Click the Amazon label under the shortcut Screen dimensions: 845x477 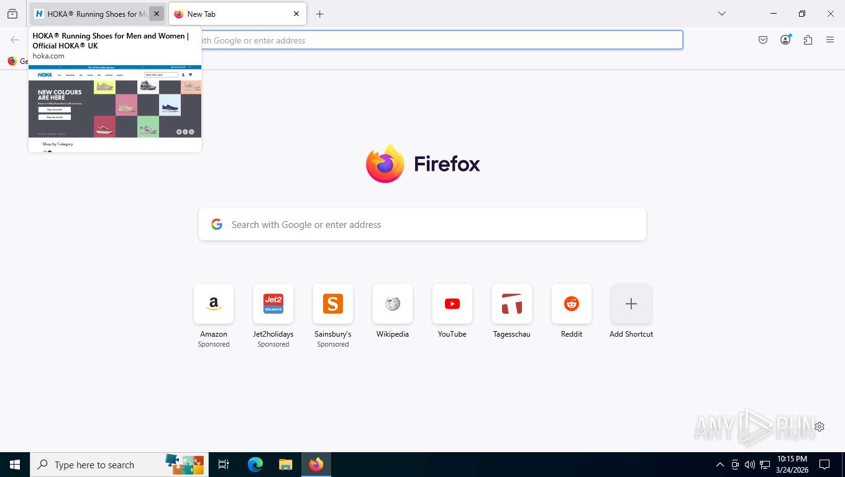(214, 334)
